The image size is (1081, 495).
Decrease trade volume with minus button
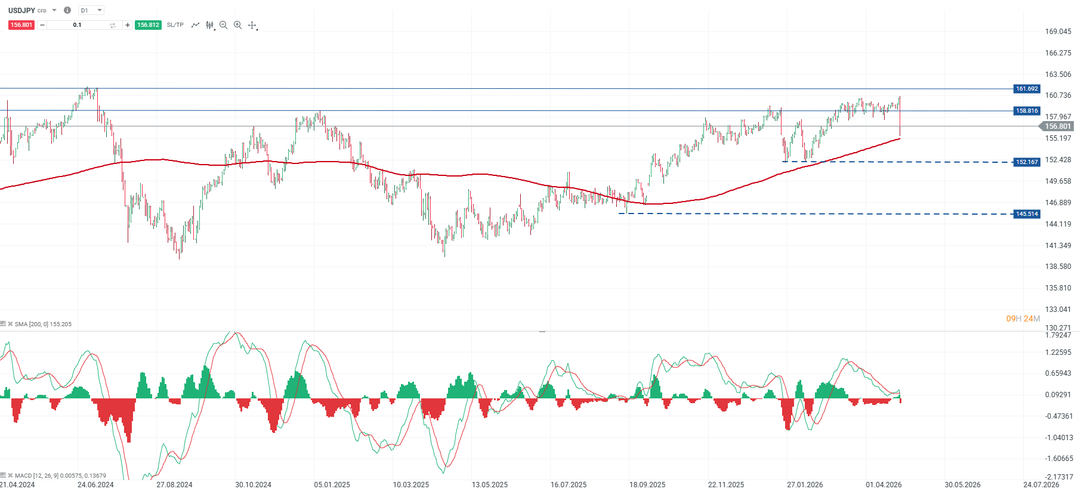pyautogui.click(x=42, y=25)
